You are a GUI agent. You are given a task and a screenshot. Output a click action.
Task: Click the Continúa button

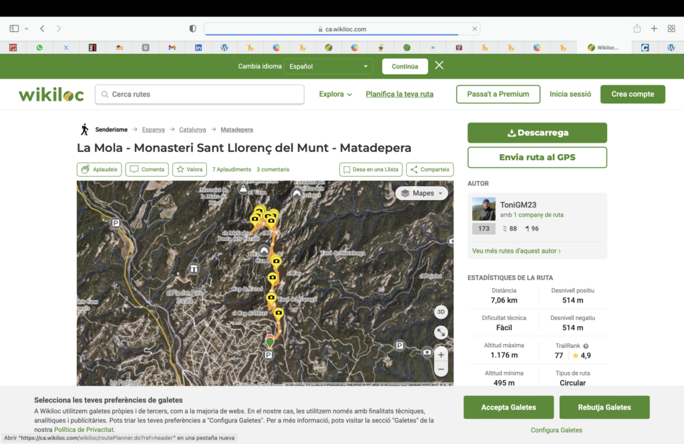coord(405,66)
